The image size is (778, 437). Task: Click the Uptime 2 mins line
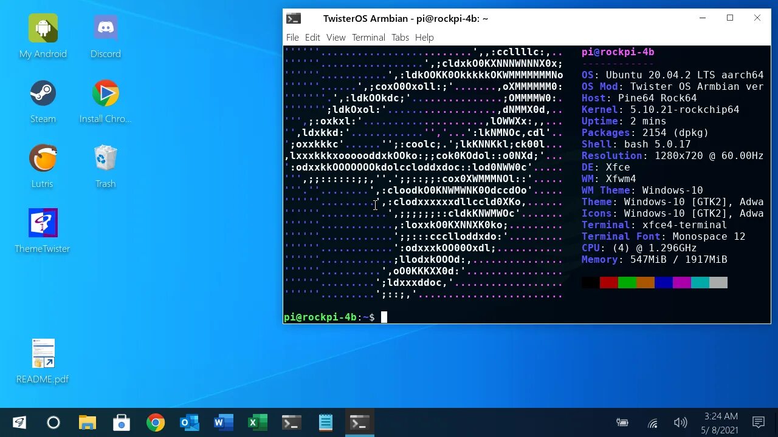pos(624,121)
